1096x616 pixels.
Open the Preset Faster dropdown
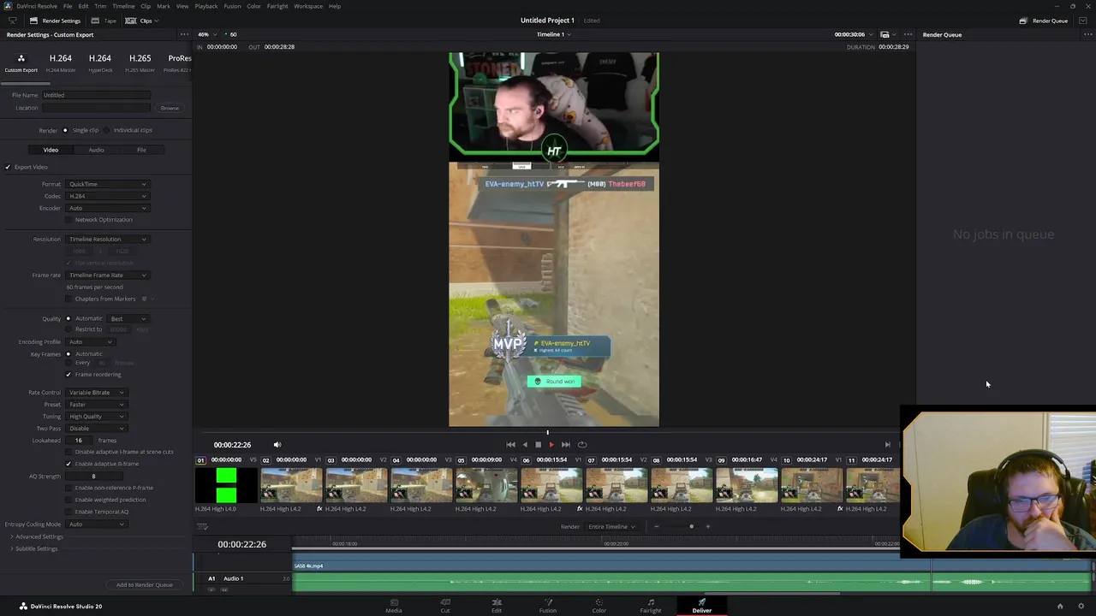[x=96, y=405]
